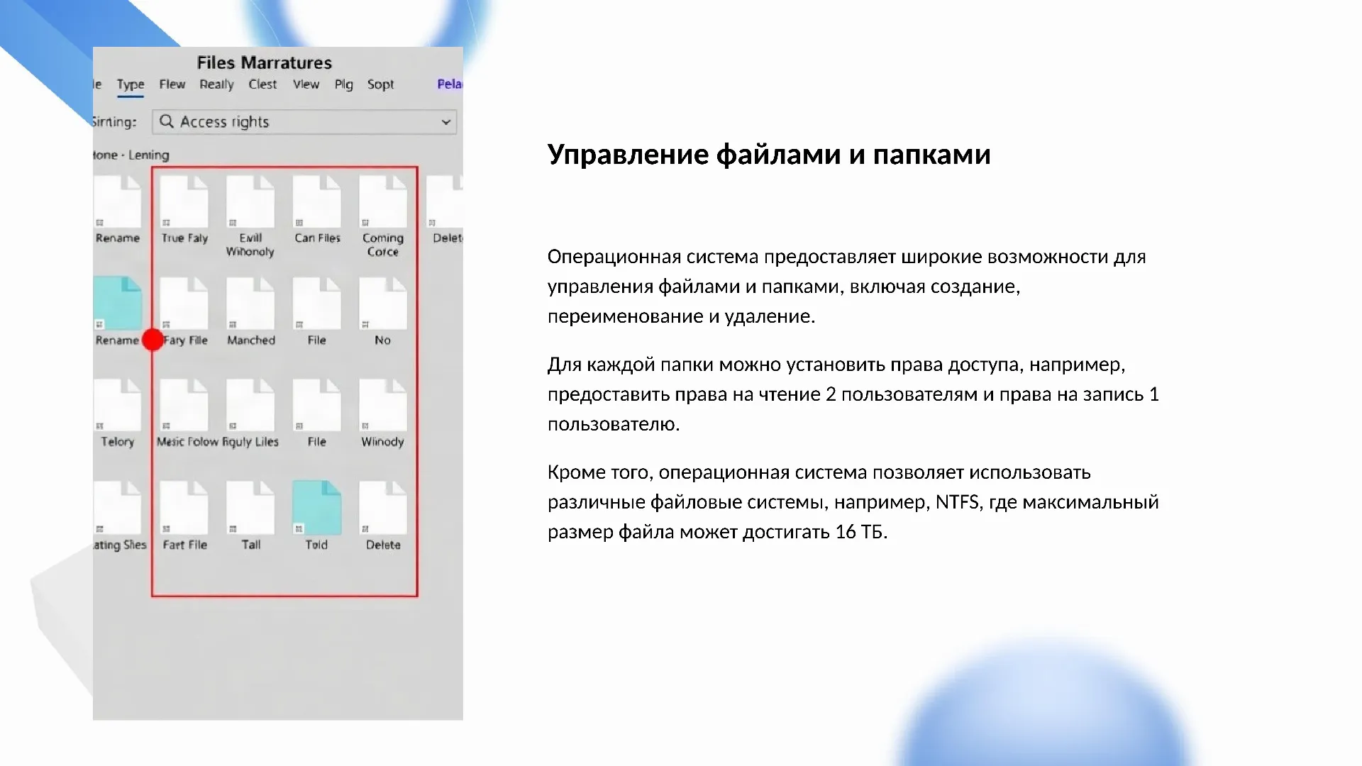The width and height of the screenshot is (1362, 766).
Task: Select the Mesic Folow file icon
Action: pyautogui.click(x=184, y=406)
